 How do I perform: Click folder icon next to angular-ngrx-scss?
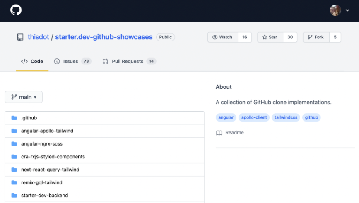14,143
